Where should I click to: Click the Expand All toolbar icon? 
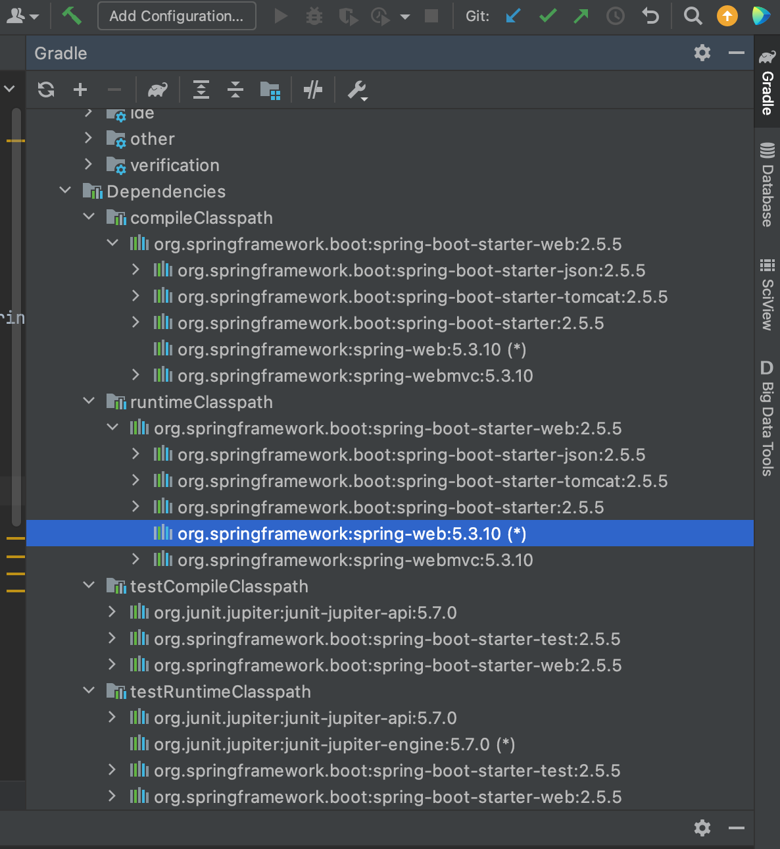[201, 90]
